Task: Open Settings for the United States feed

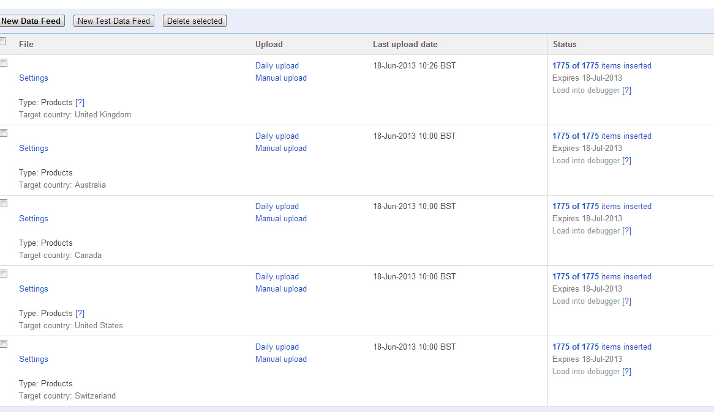Action: (x=34, y=289)
